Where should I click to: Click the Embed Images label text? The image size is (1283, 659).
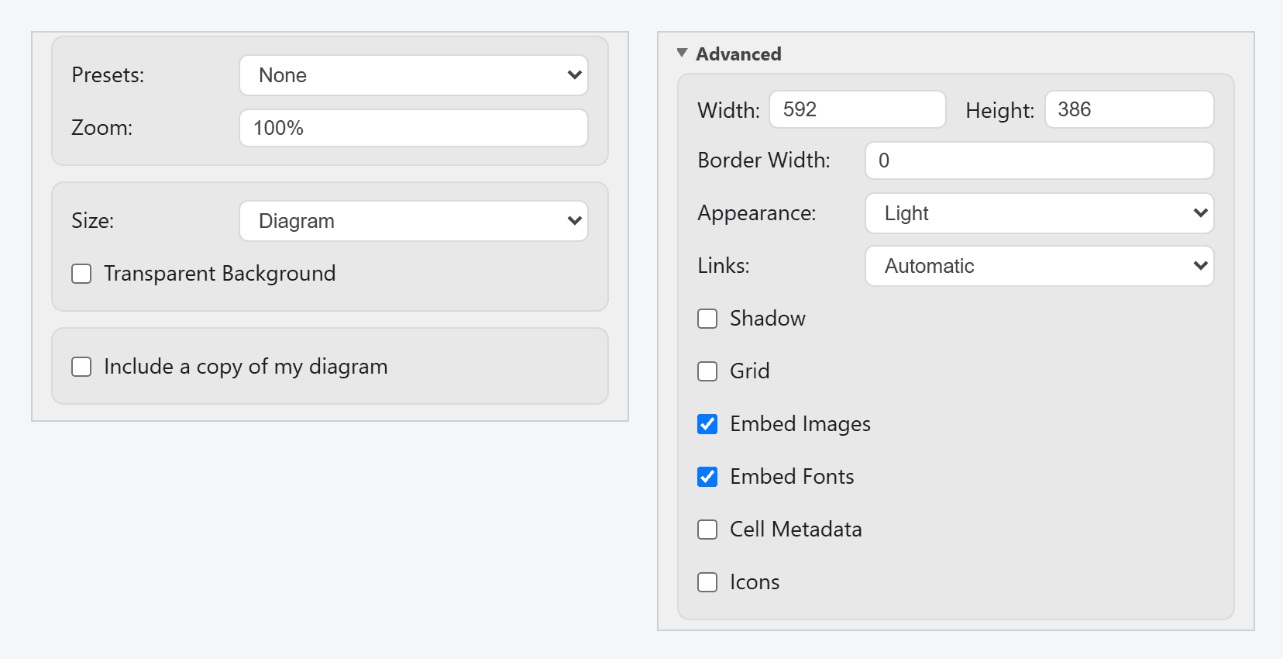click(800, 424)
